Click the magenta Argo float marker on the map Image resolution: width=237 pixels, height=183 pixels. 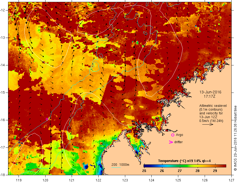tap(47, 119)
